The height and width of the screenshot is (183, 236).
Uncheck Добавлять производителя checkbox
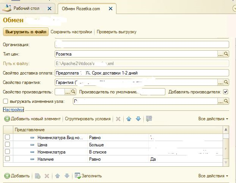pos(226,91)
